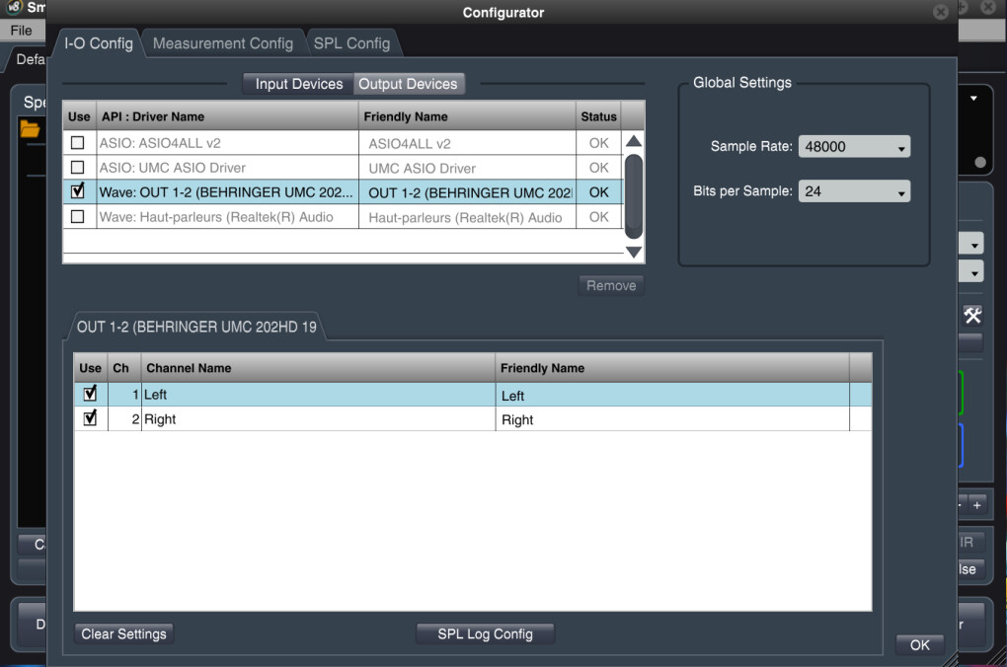Open the Sample Rate dropdown
Image resolution: width=1007 pixels, height=667 pixels.
(x=854, y=146)
